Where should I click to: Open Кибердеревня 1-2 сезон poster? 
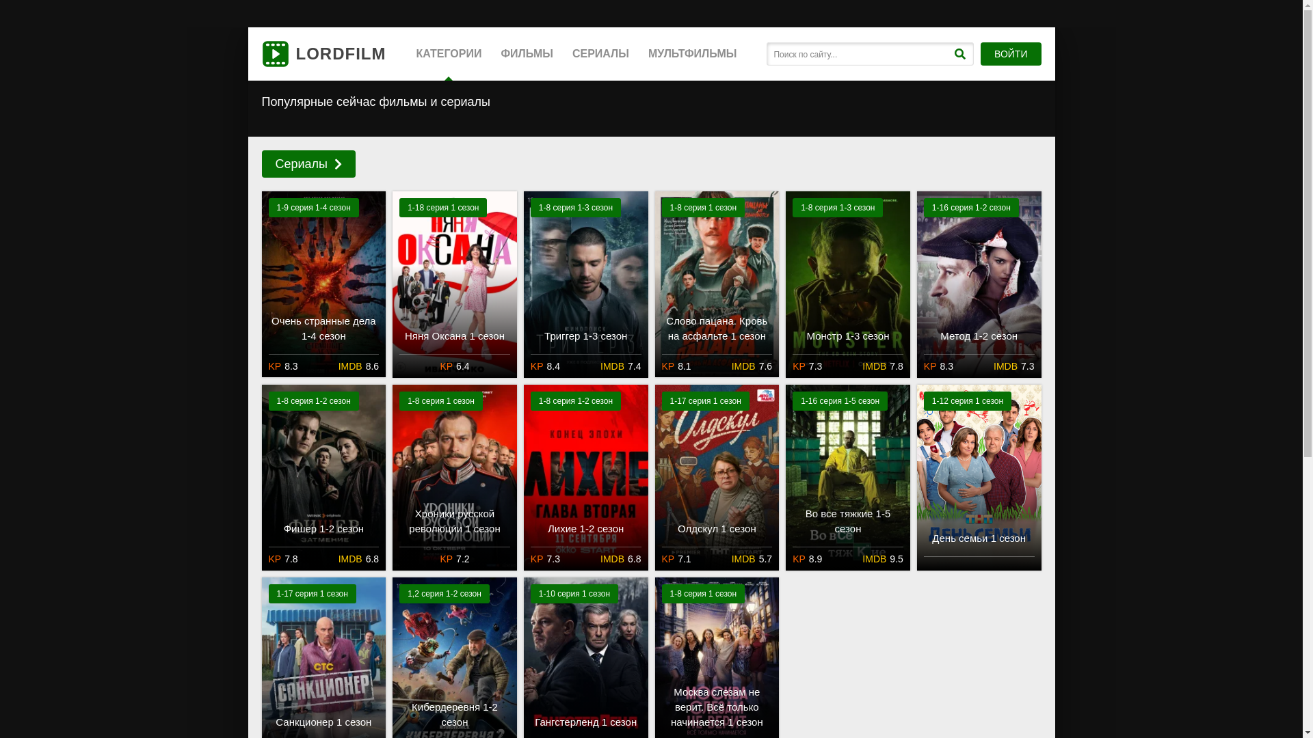(455, 657)
